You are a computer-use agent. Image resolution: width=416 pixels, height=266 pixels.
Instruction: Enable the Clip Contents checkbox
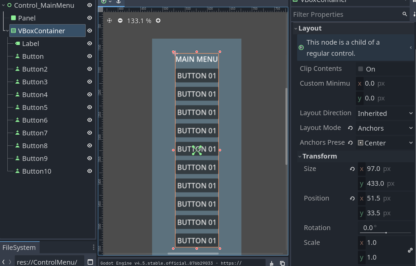(x=361, y=69)
